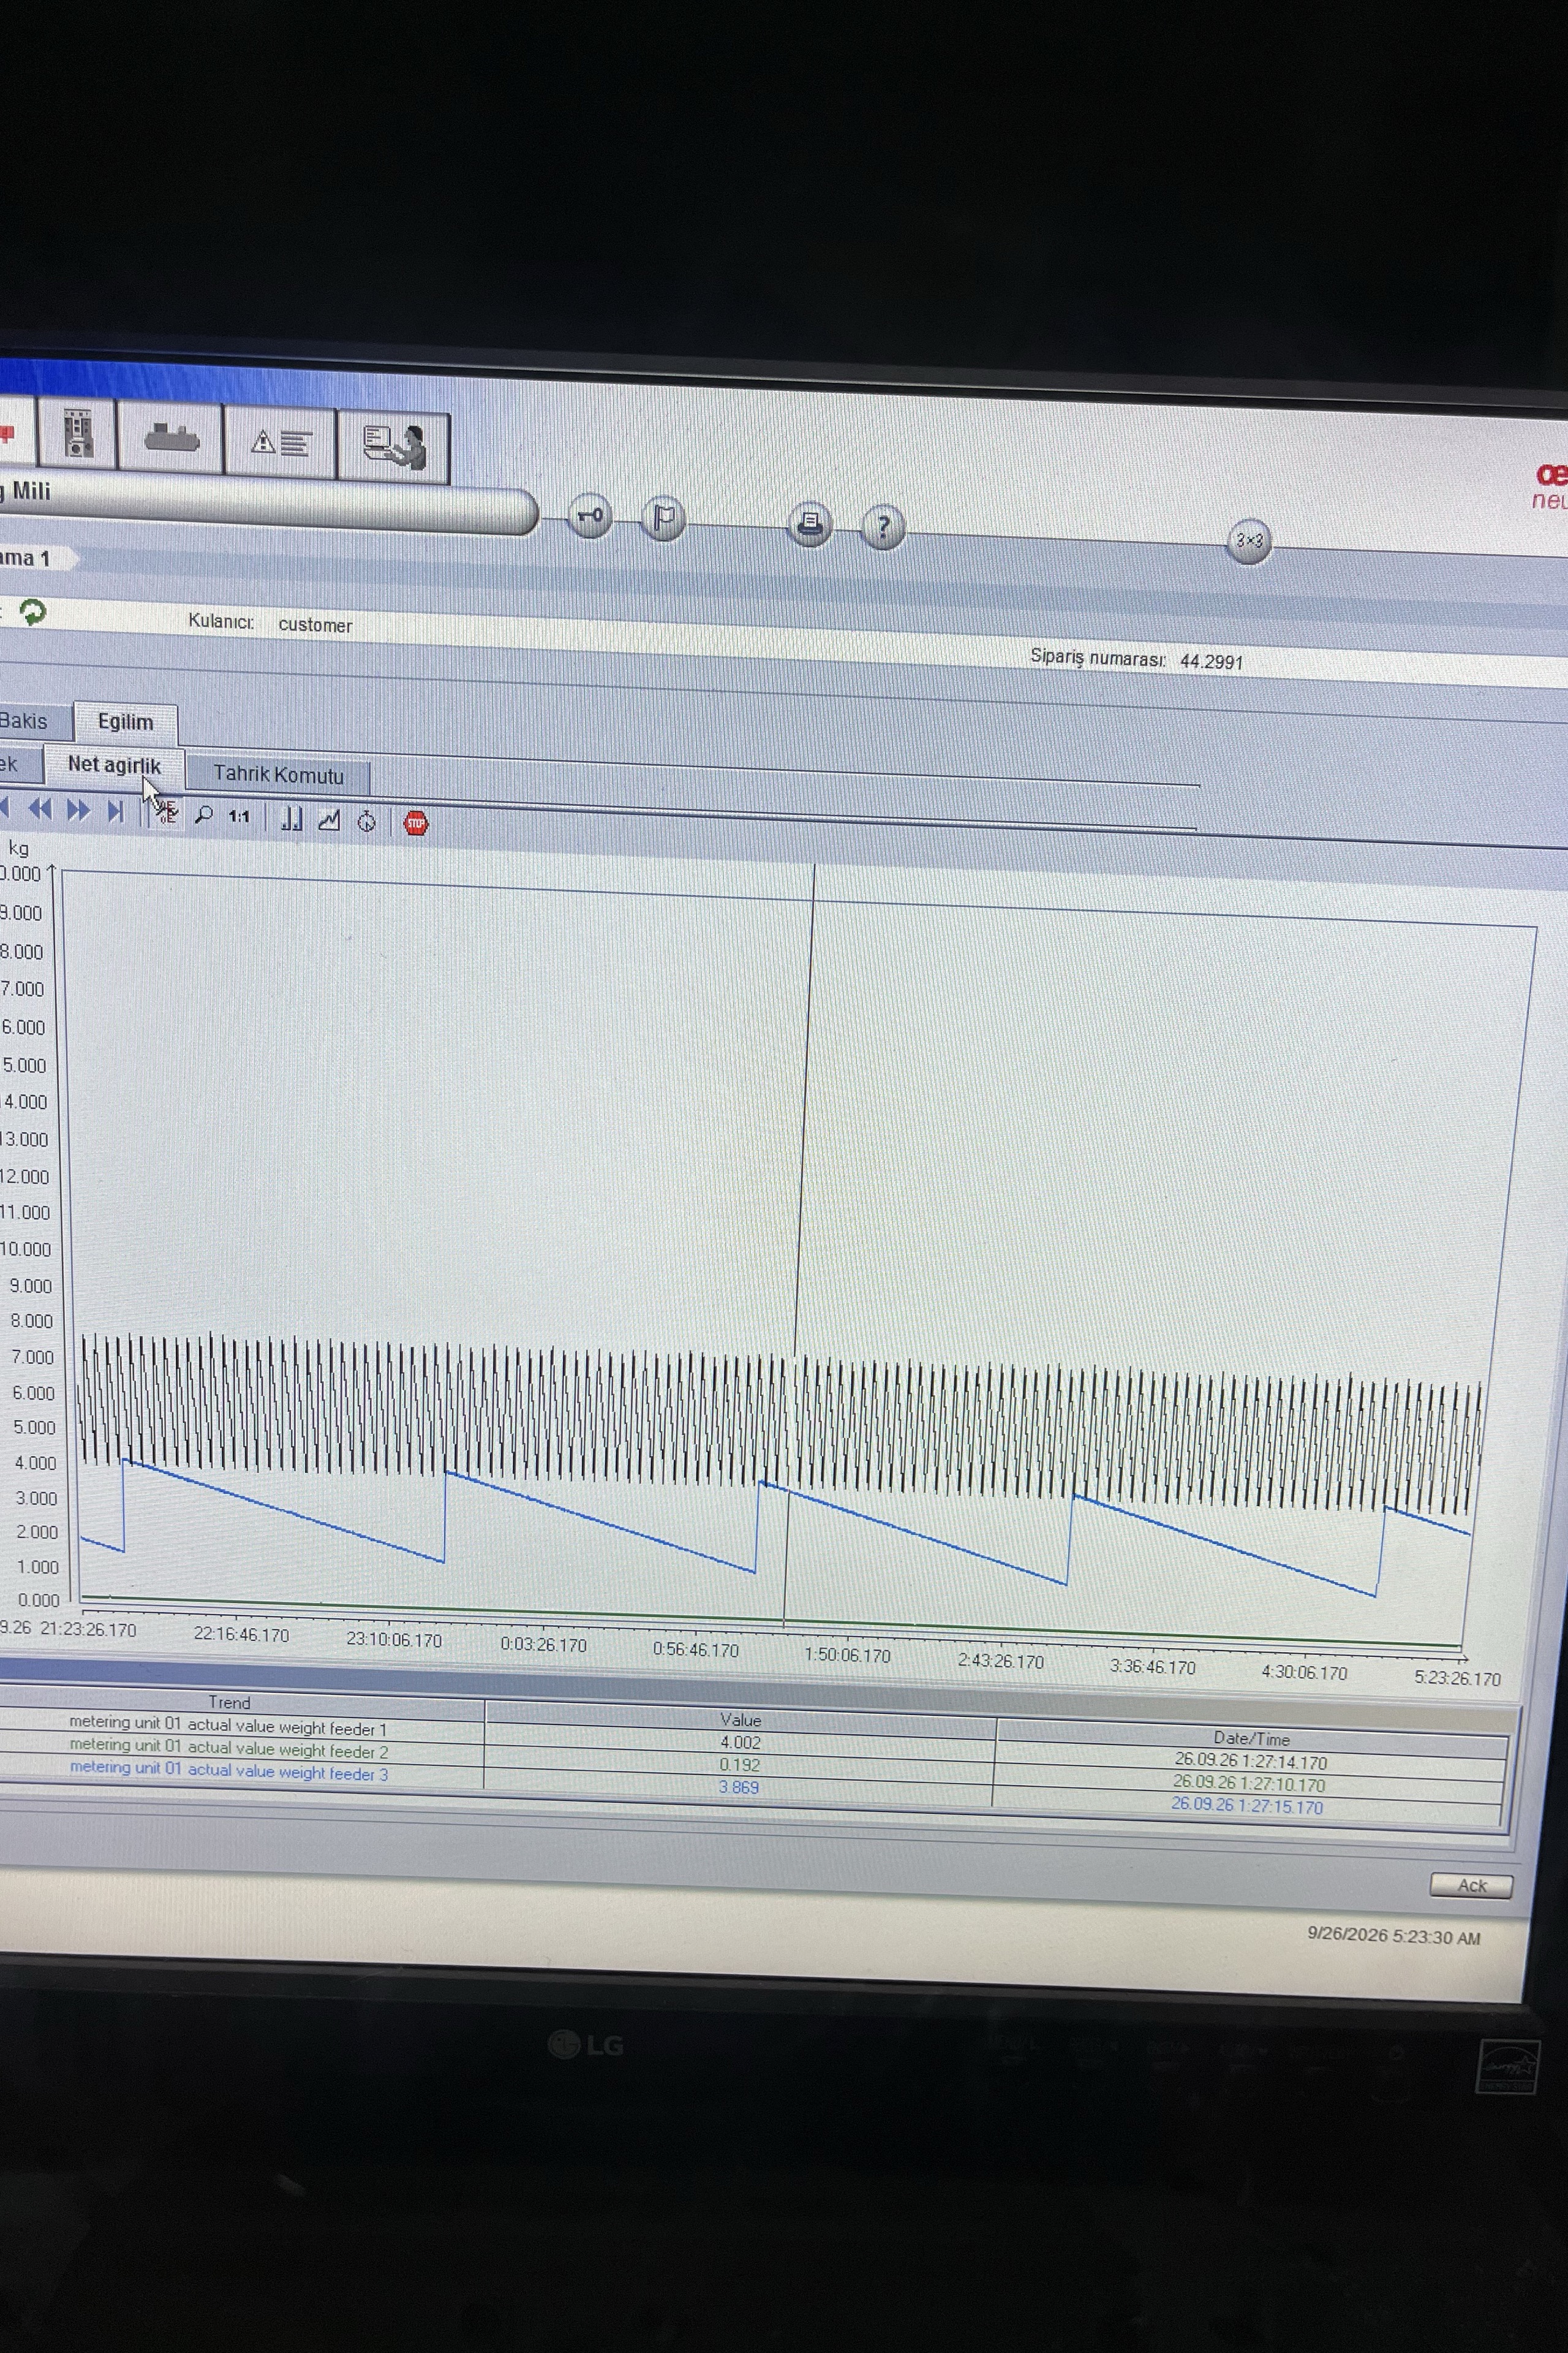The height and width of the screenshot is (2353, 1568).
Task: Click the value 3.869 cell
Action: pos(739,1788)
